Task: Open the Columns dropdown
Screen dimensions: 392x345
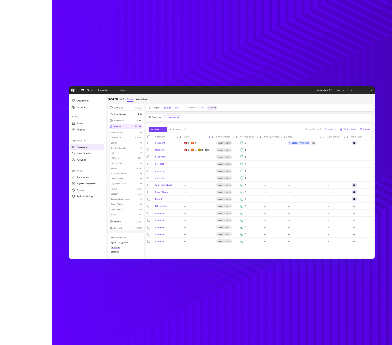Action: (x=330, y=129)
